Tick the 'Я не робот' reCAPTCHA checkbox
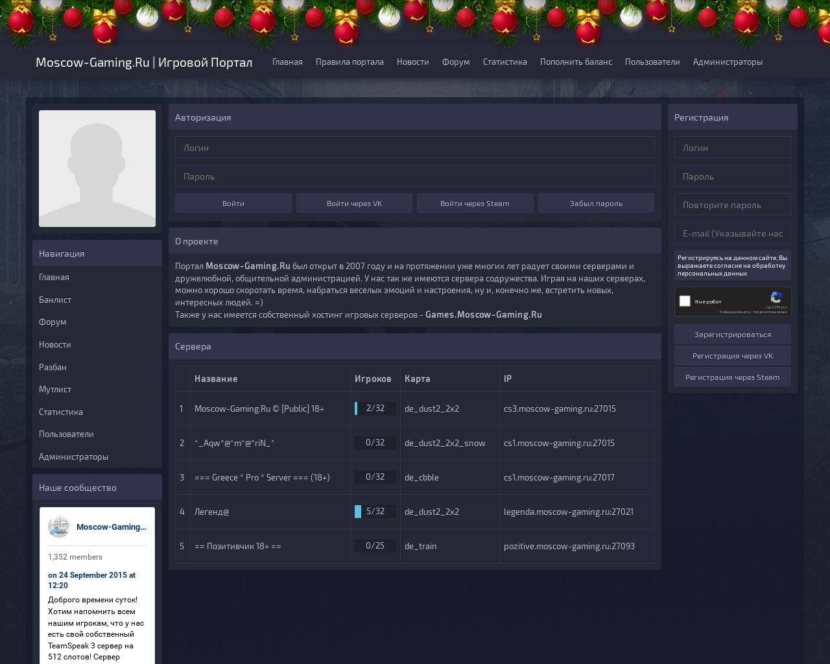 coord(685,301)
